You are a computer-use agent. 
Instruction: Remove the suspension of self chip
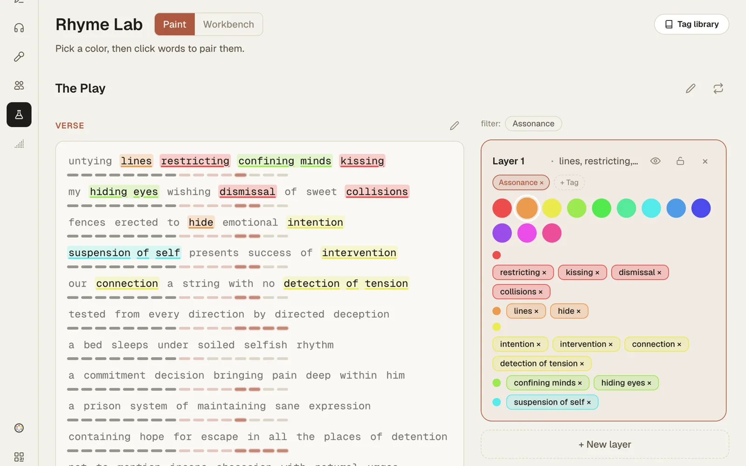pos(589,403)
